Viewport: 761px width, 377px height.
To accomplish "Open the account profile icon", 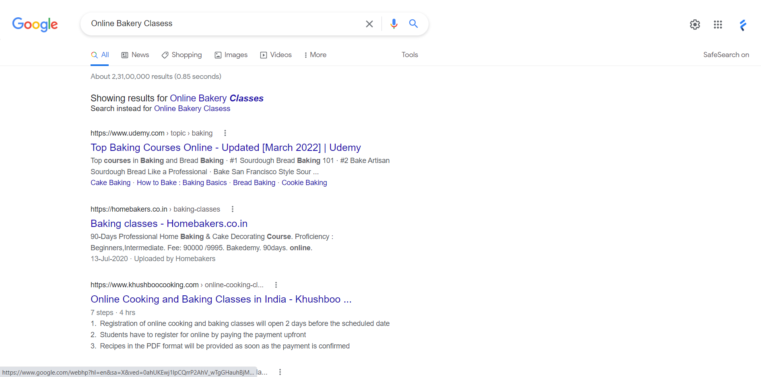I will (x=743, y=25).
